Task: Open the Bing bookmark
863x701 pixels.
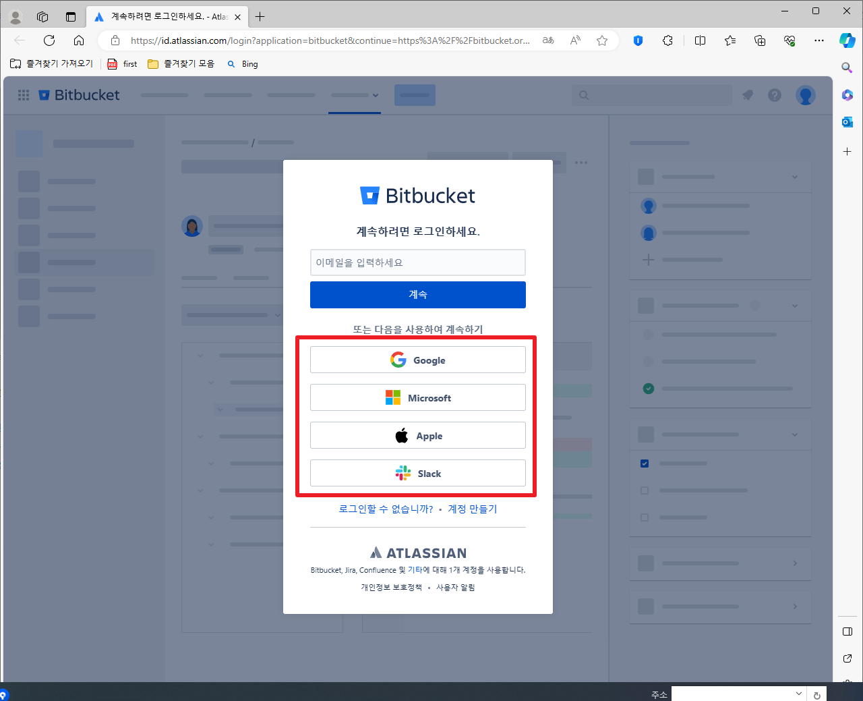Action: (x=243, y=64)
